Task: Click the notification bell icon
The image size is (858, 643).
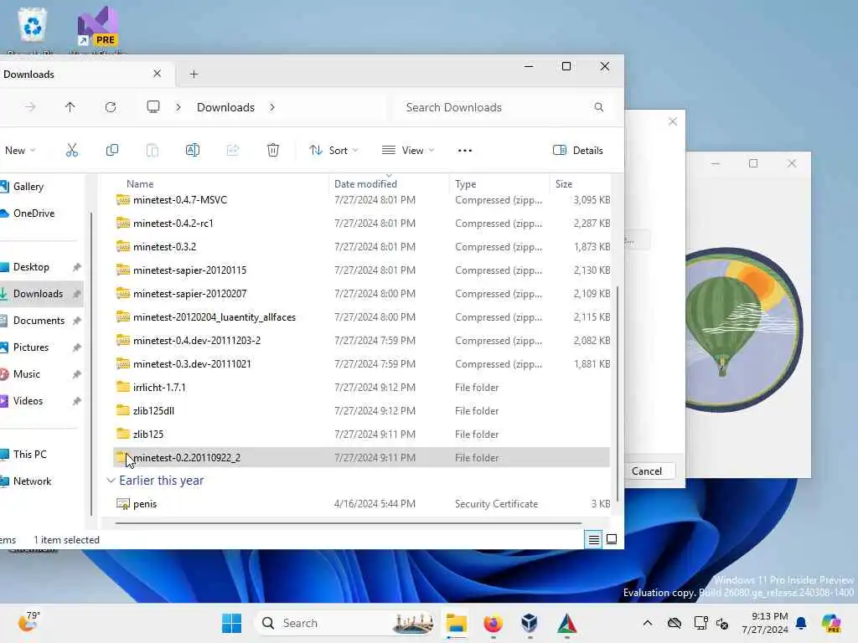Action: point(801,623)
